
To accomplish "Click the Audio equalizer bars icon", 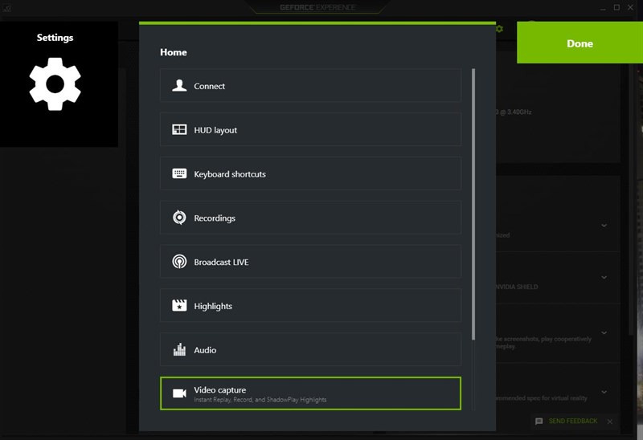I will pyautogui.click(x=179, y=349).
